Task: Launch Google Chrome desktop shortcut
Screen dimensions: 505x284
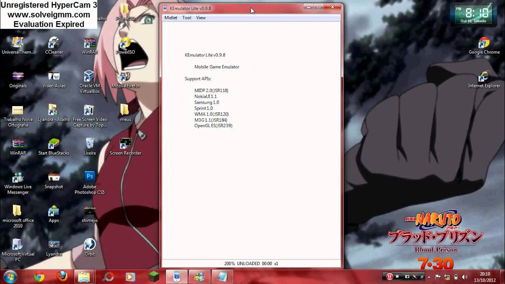Action: point(484,46)
